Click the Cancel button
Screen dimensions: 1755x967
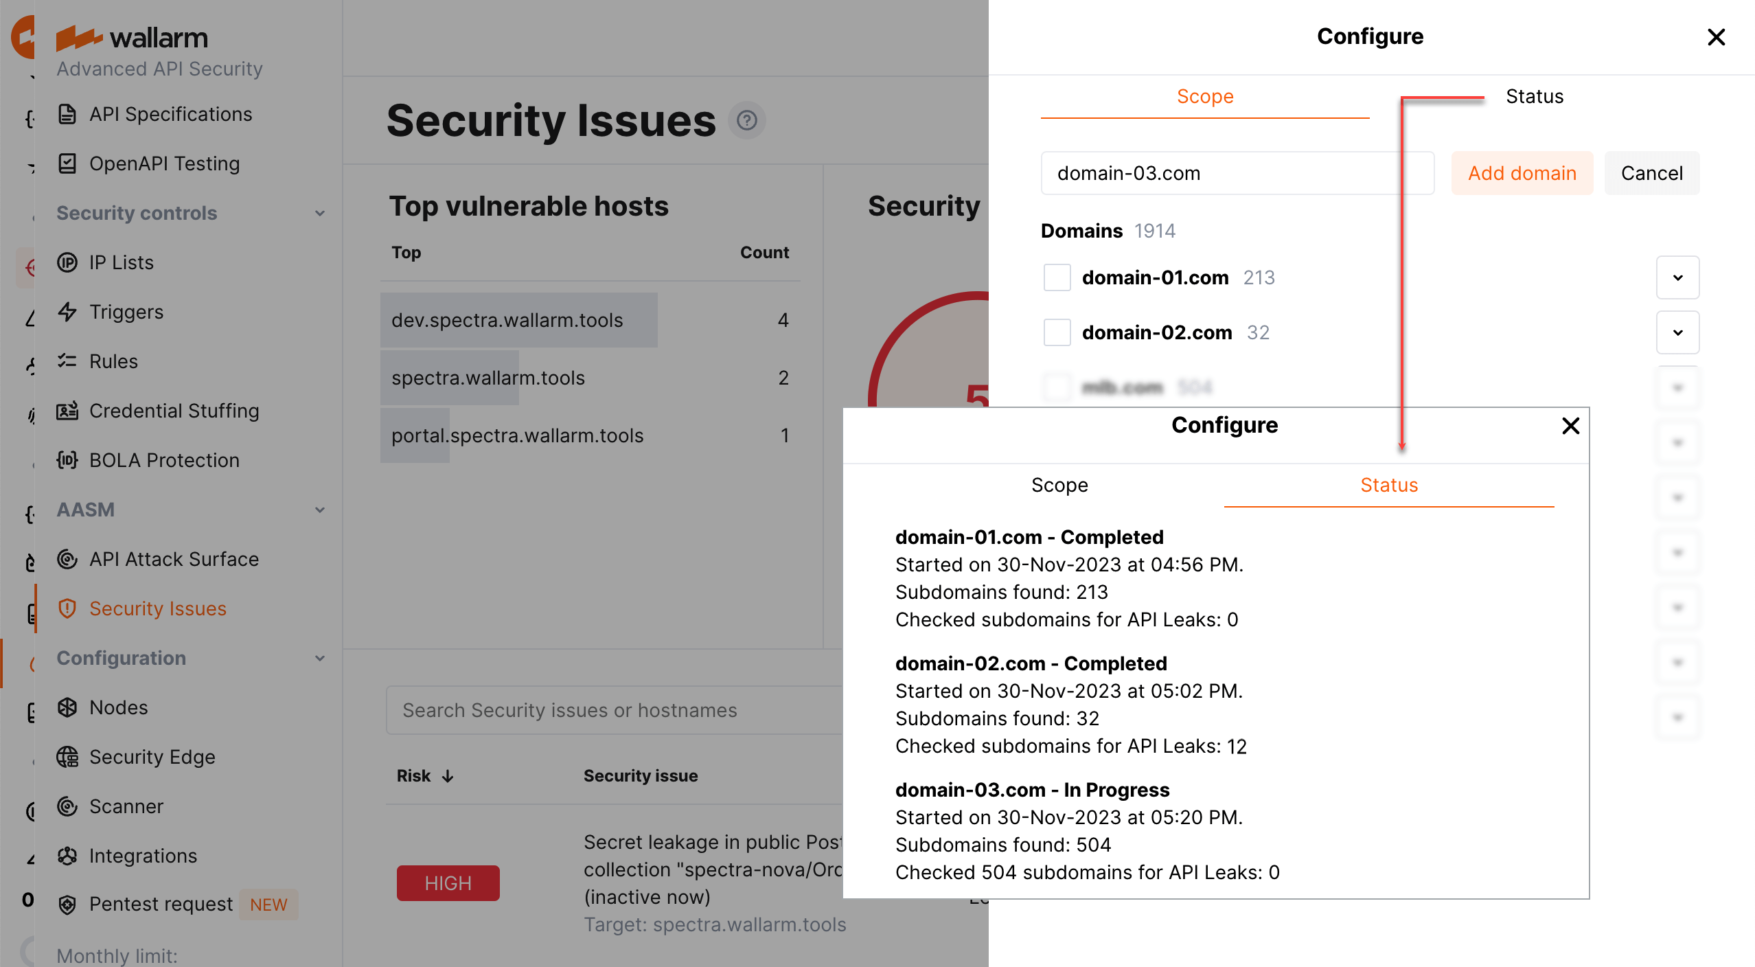(1651, 173)
